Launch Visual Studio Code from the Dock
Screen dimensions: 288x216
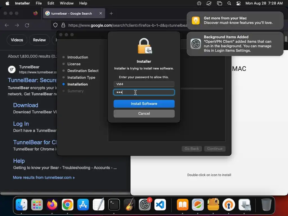click(x=160, y=204)
